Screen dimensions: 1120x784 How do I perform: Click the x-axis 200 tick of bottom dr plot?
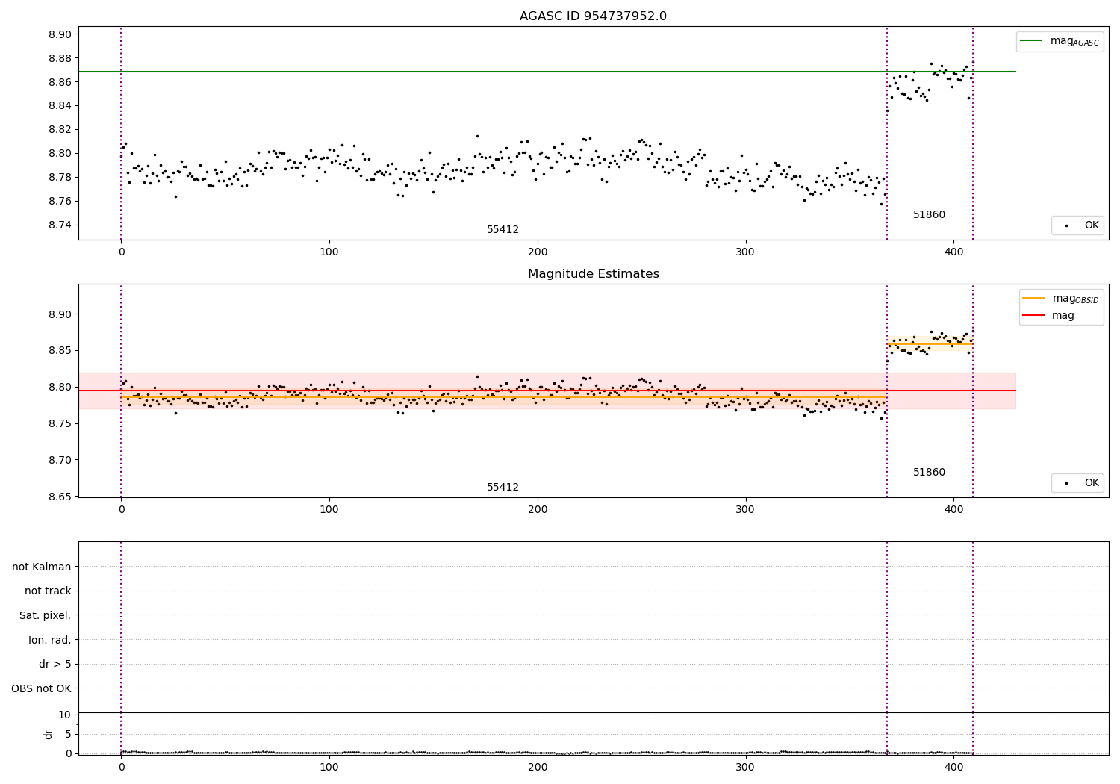click(x=538, y=768)
